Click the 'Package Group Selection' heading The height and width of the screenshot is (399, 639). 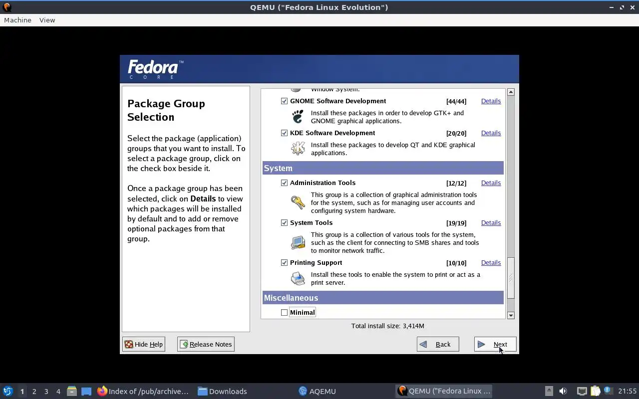(x=166, y=110)
